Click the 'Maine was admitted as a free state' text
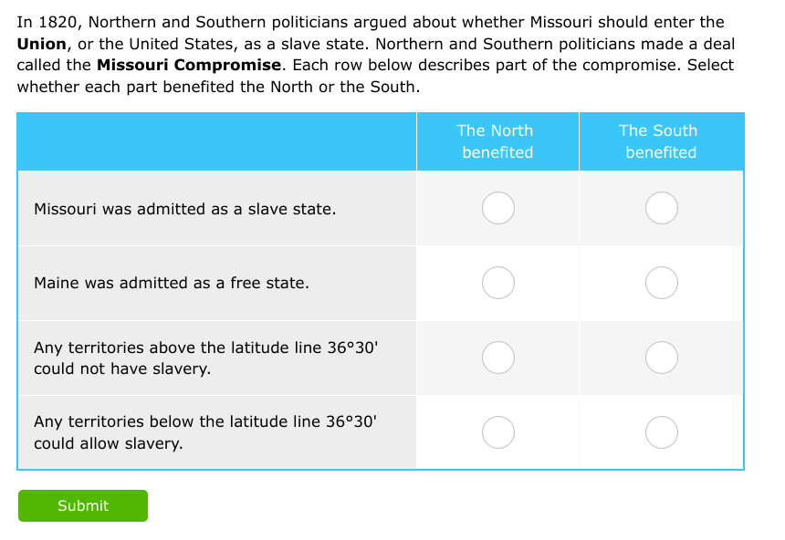This screenshot has width=785, height=540. coord(172,283)
